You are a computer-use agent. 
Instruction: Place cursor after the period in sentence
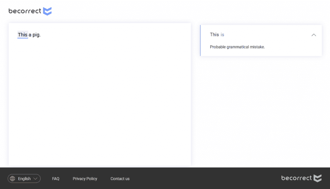click(41, 35)
